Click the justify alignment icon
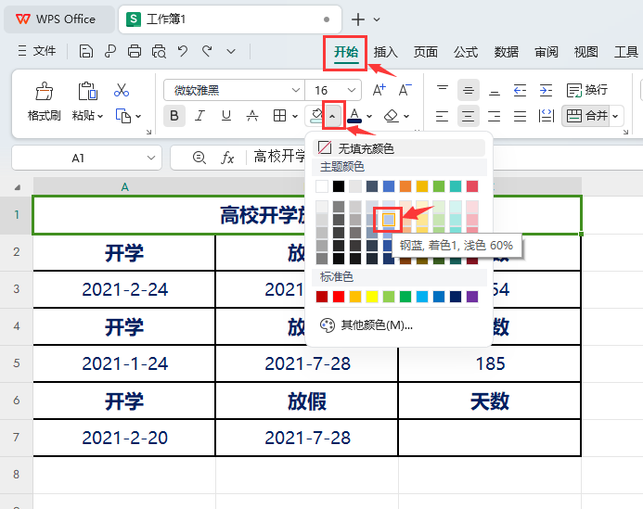 pyautogui.click(x=520, y=116)
